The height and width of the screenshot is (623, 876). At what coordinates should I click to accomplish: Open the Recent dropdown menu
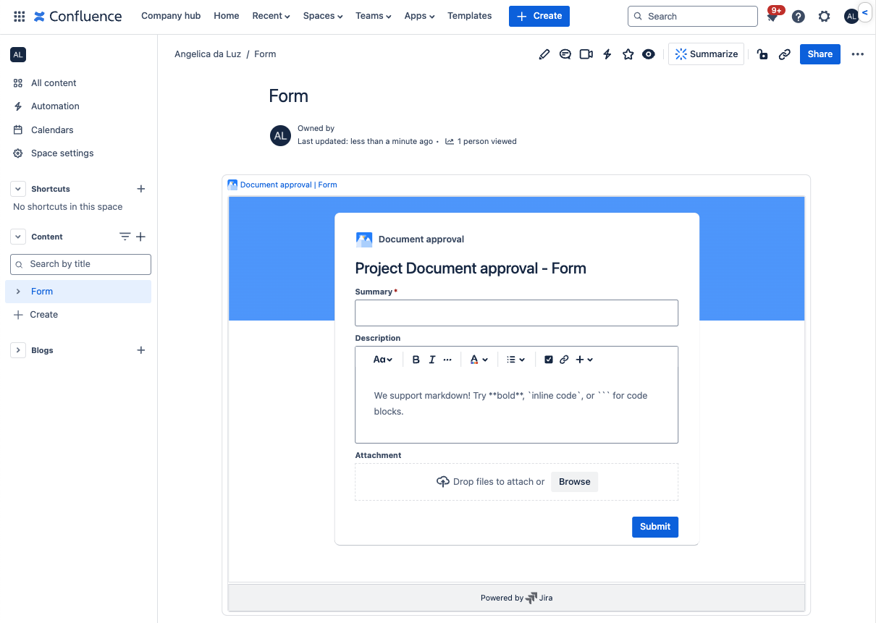coord(271,16)
